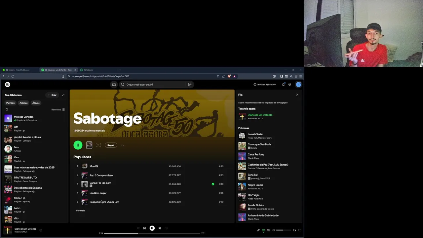Screen dimensions: 423x238
Task: Go to Home via the house icon
Action: [x=114, y=85]
